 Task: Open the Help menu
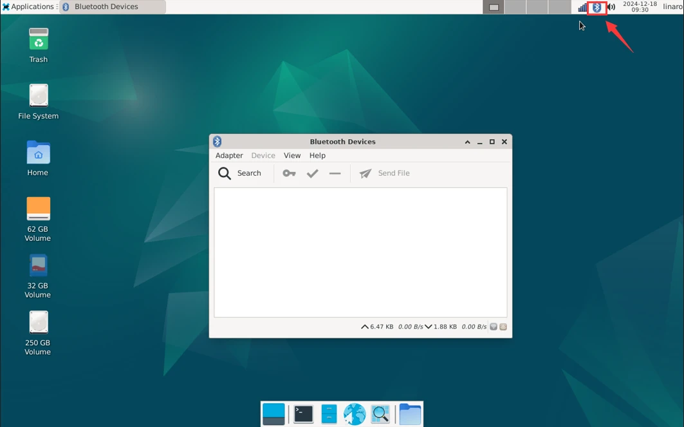coord(317,155)
